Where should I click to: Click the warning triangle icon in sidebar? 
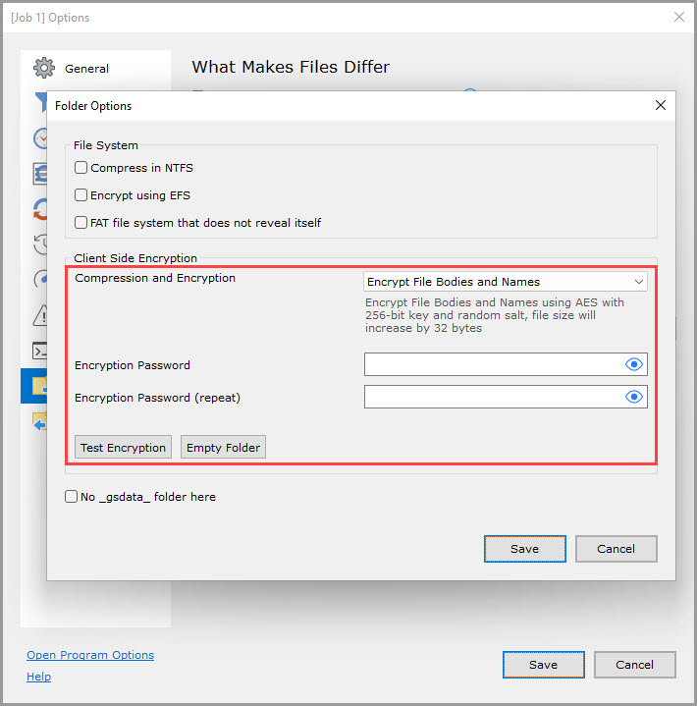(39, 315)
